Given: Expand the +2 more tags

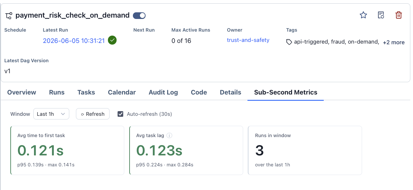Looking at the screenshot, I should coord(394,42).
